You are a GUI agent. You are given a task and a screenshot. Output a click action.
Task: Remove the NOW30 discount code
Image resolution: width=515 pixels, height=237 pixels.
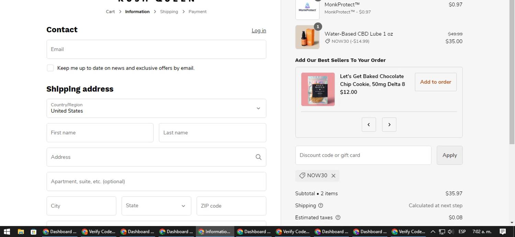(333, 175)
